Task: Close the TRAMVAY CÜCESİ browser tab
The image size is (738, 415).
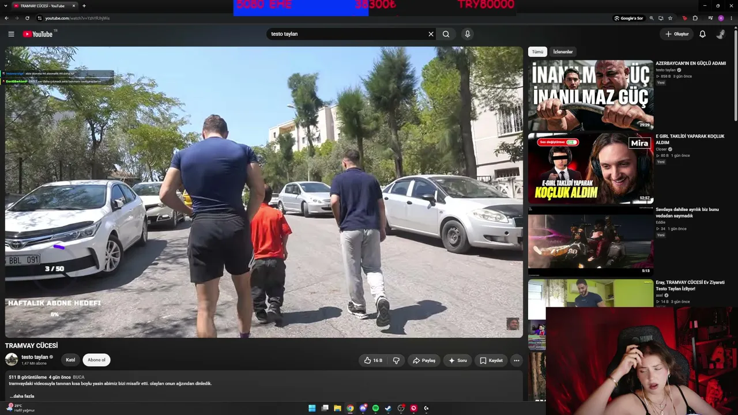Action: click(x=74, y=6)
